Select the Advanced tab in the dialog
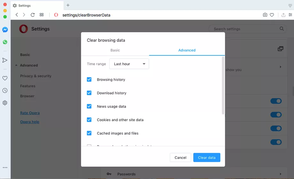The height and width of the screenshot is (179, 294). 187,50
